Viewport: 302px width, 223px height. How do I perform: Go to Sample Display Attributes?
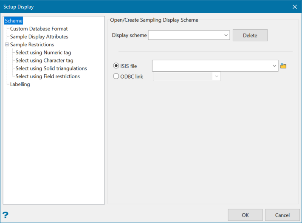click(39, 37)
